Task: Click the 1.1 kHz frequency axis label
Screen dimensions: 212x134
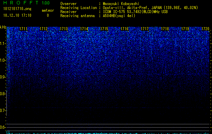Action: coord(3,44)
